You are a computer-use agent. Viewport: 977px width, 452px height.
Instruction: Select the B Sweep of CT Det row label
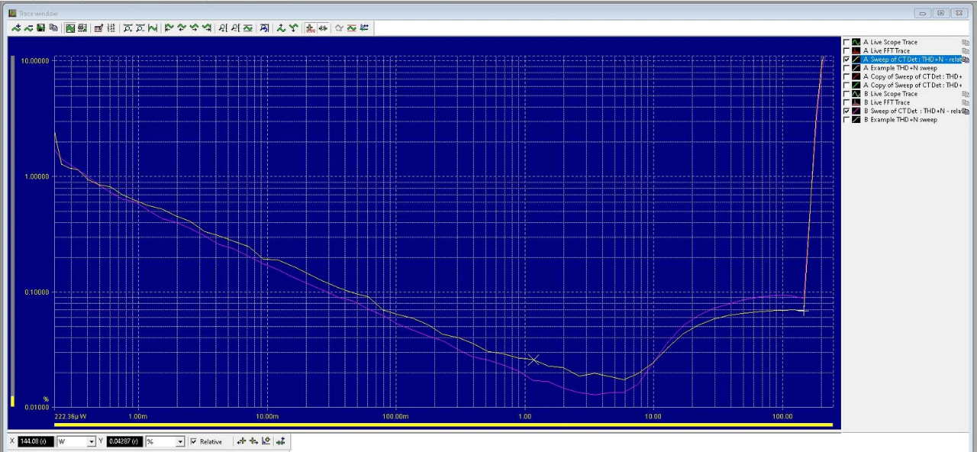912,111
